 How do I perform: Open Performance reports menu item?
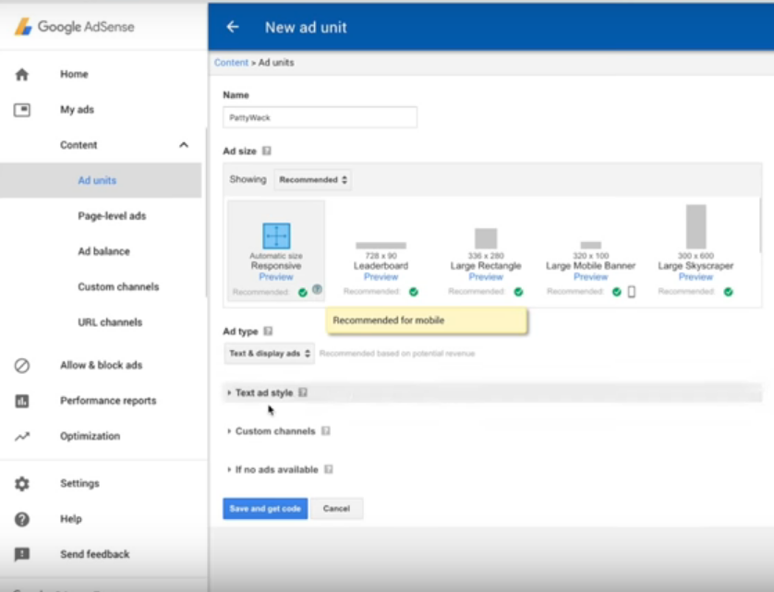pyautogui.click(x=108, y=401)
